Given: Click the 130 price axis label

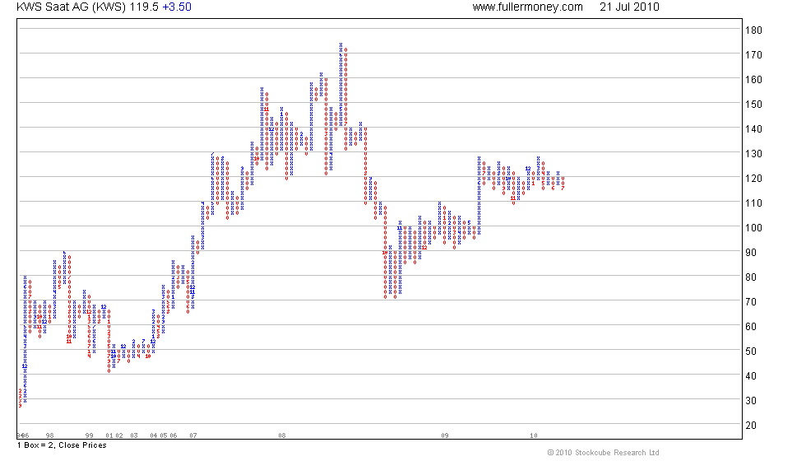Looking at the screenshot, I should click(x=753, y=154).
